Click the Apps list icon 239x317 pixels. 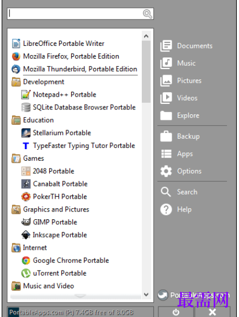pos(166,154)
